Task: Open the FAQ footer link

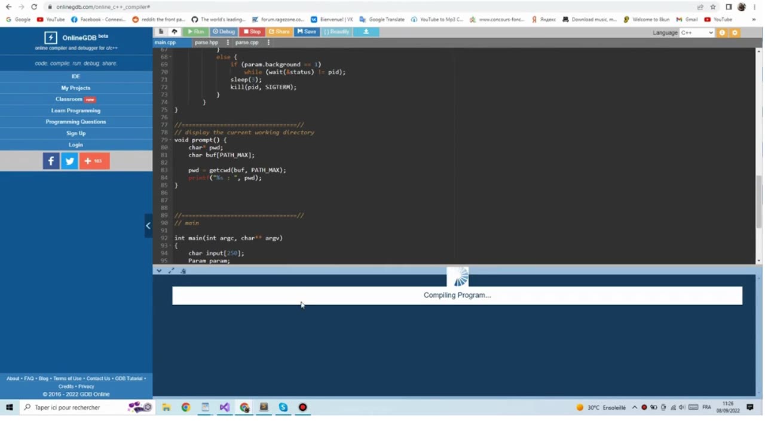Action: click(29, 379)
